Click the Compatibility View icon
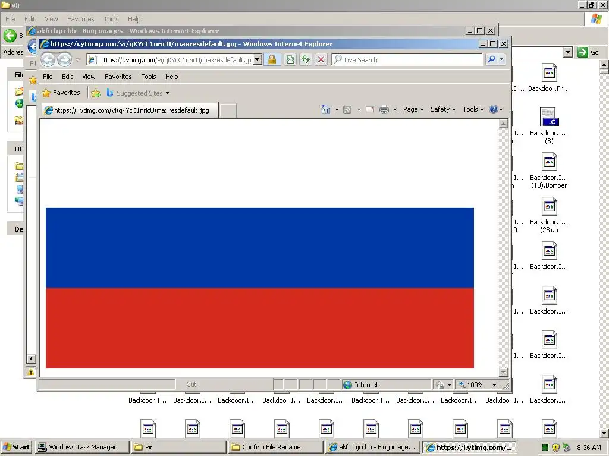Image resolution: width=609 pixels, height=456 pixels. coord(290,59)
